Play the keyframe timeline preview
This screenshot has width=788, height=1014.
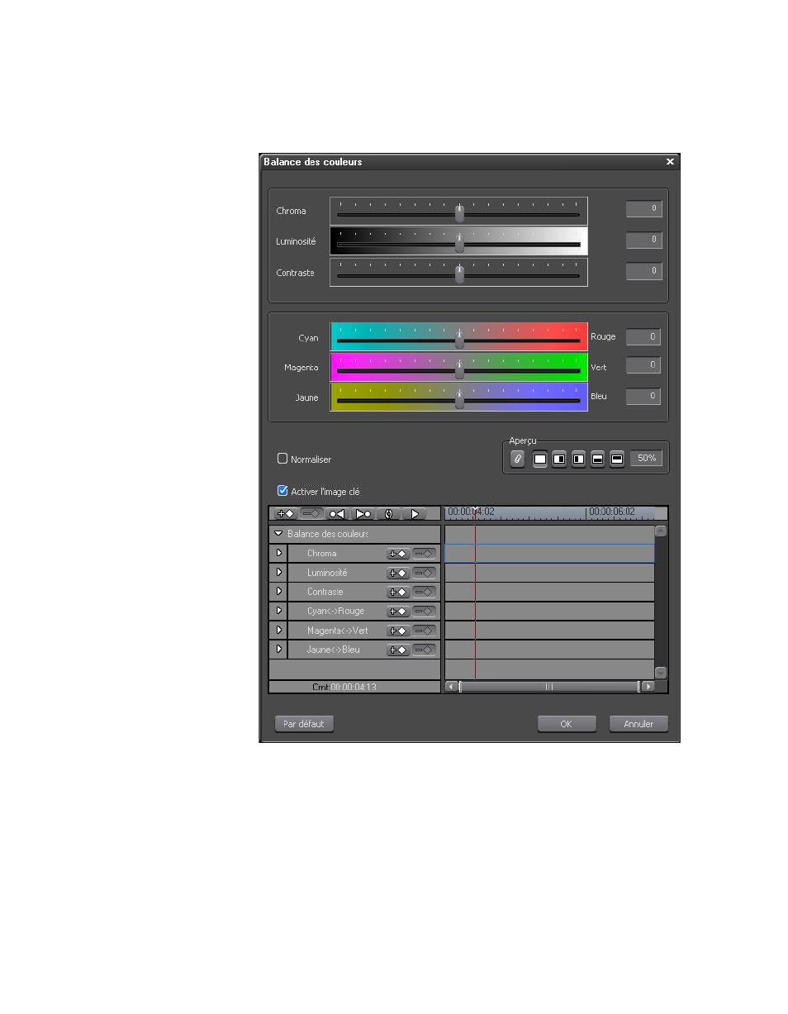coord(414,513)
